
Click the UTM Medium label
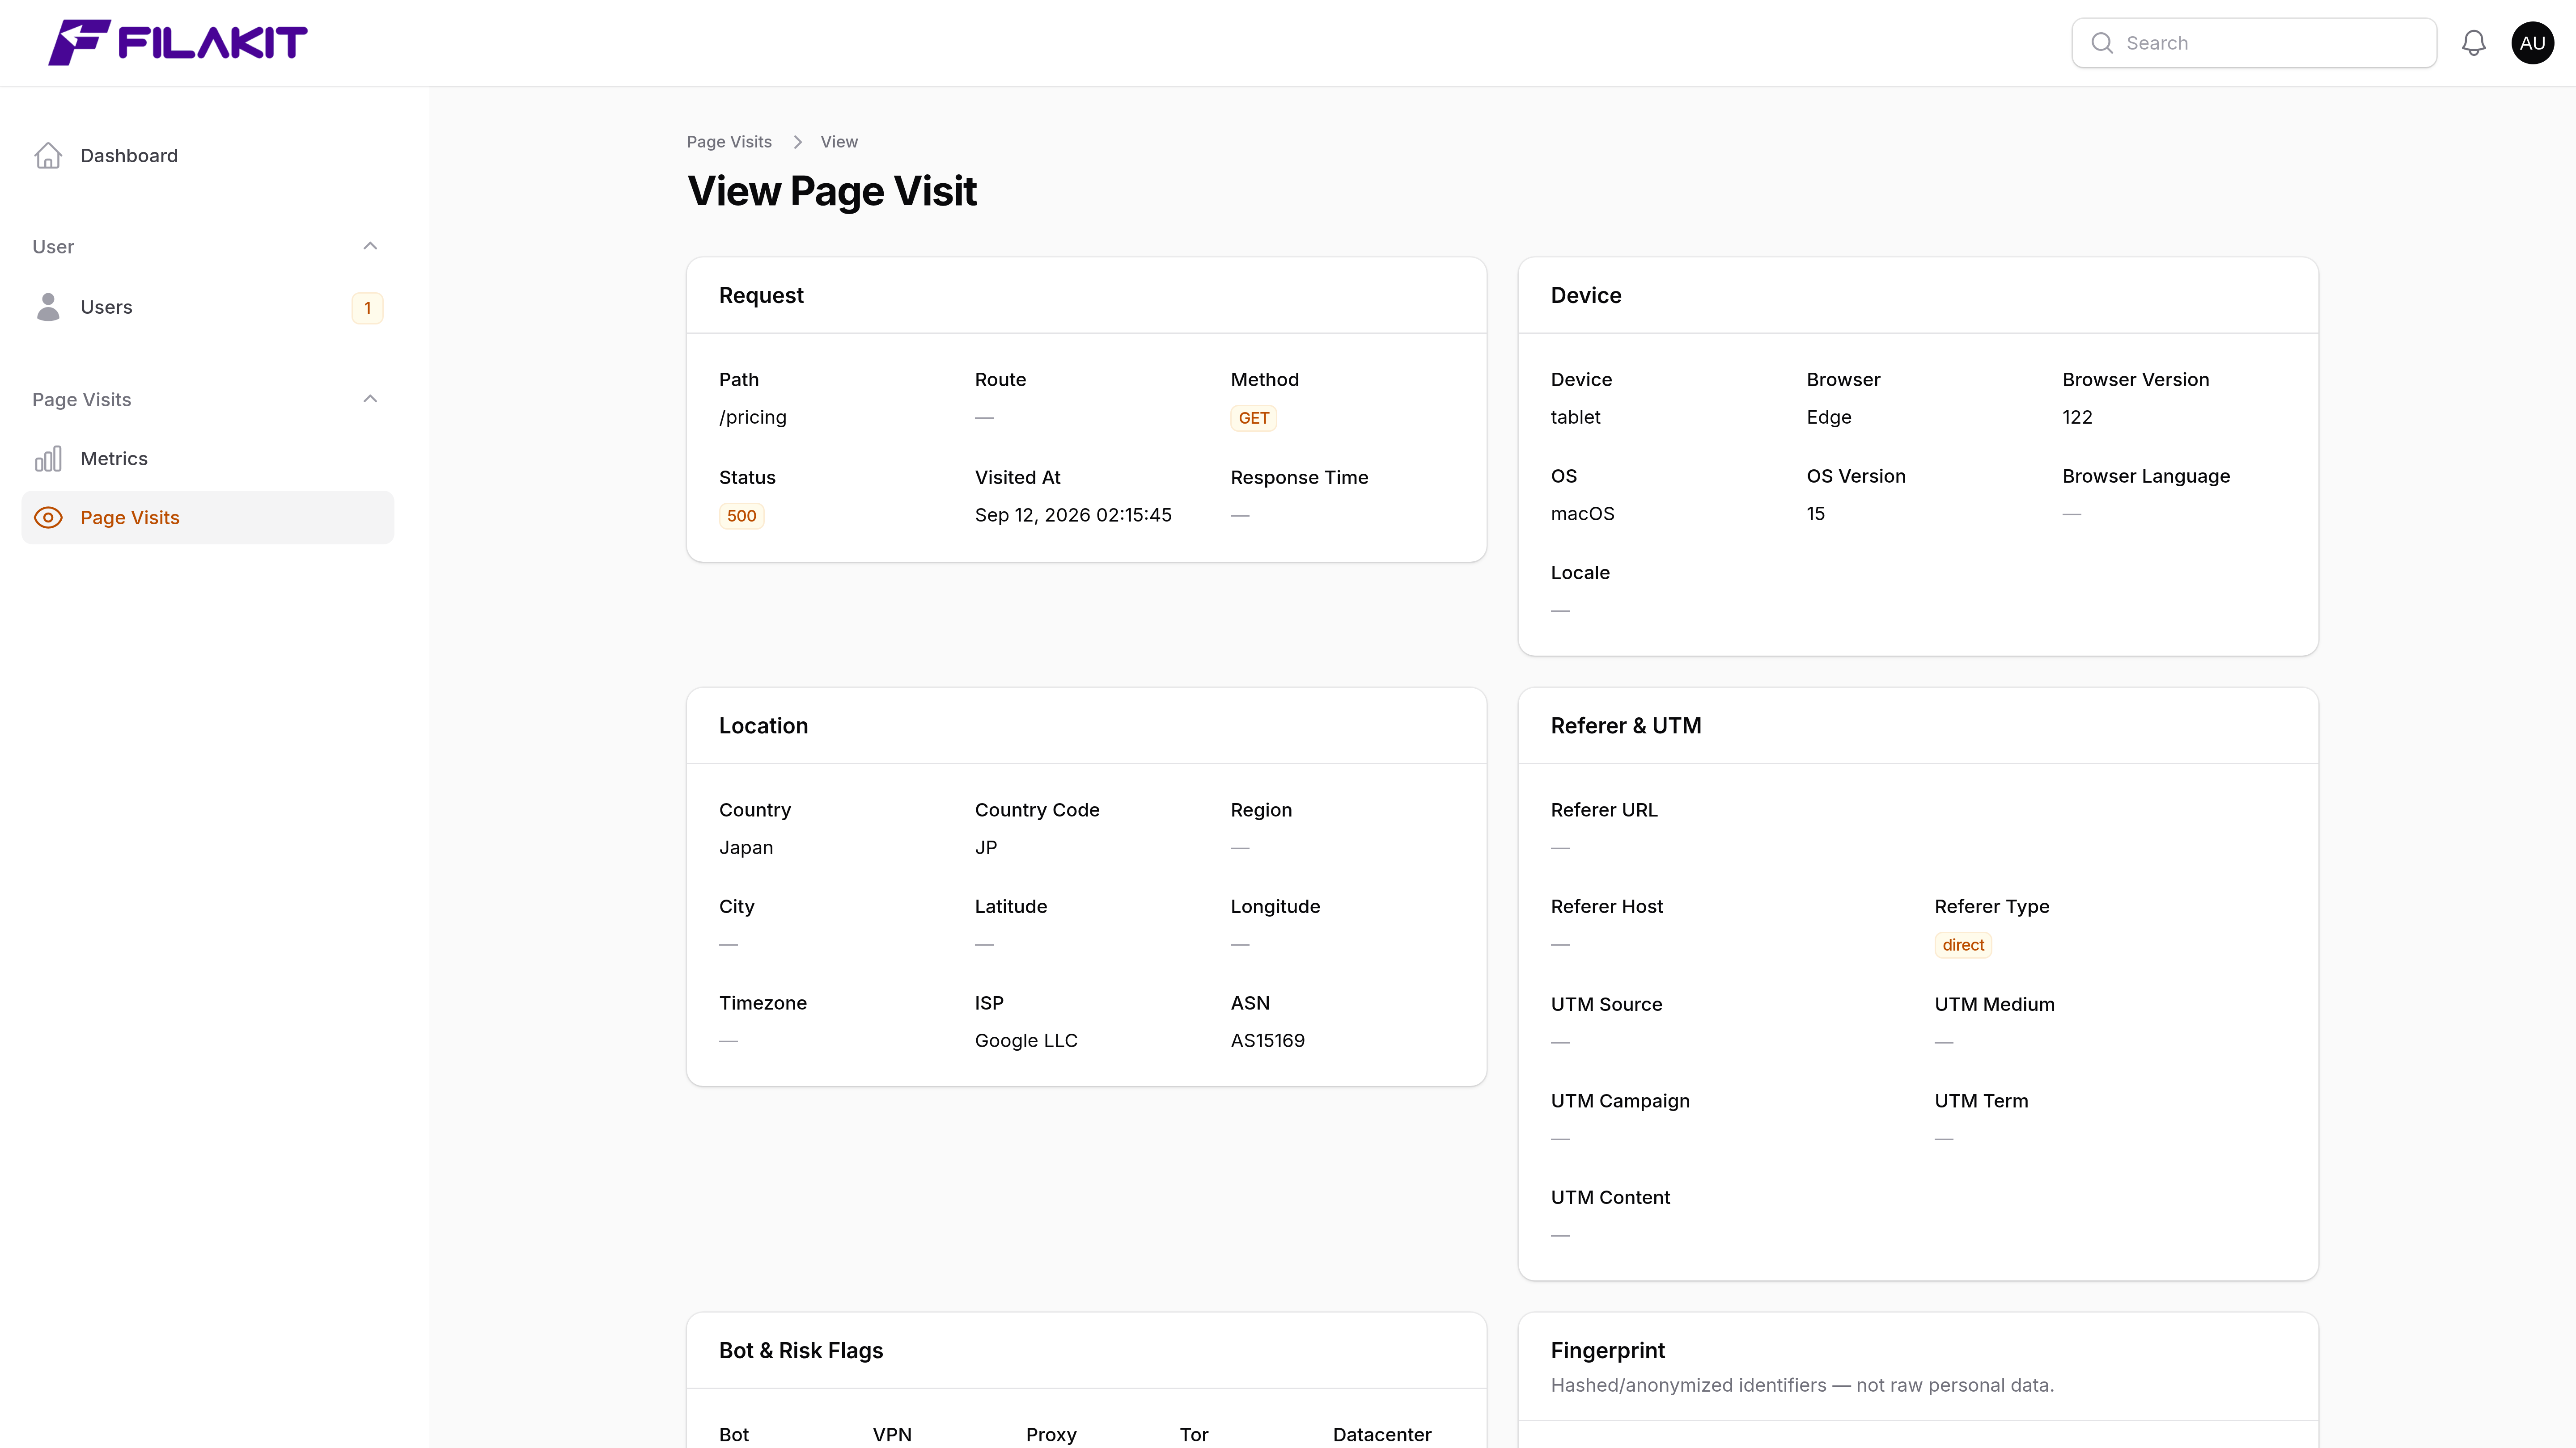pos(1994,1005)
